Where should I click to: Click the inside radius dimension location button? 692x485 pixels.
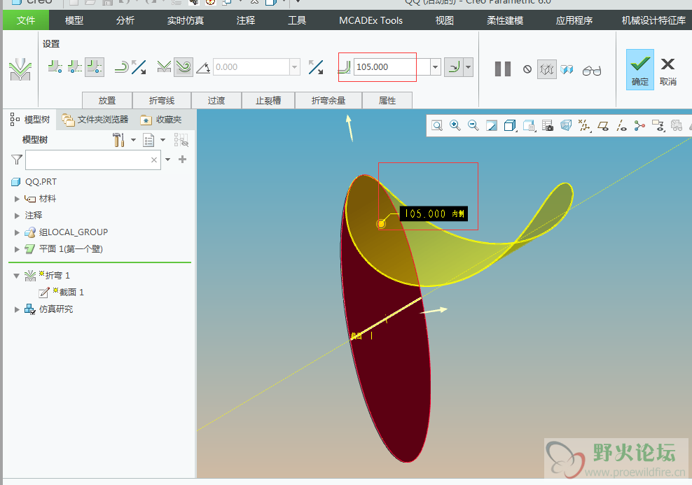pyautogui.click(x=454, y=67)
